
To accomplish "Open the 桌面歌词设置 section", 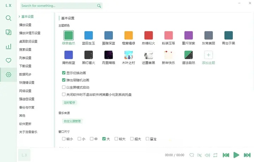I will (x=28, y=42).
